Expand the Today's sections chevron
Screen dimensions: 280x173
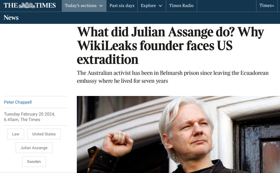(101, 6)
